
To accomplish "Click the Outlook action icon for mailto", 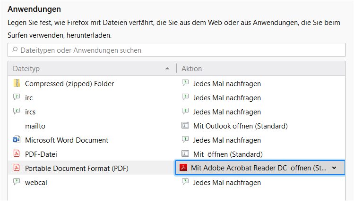I will coord(185,126).
